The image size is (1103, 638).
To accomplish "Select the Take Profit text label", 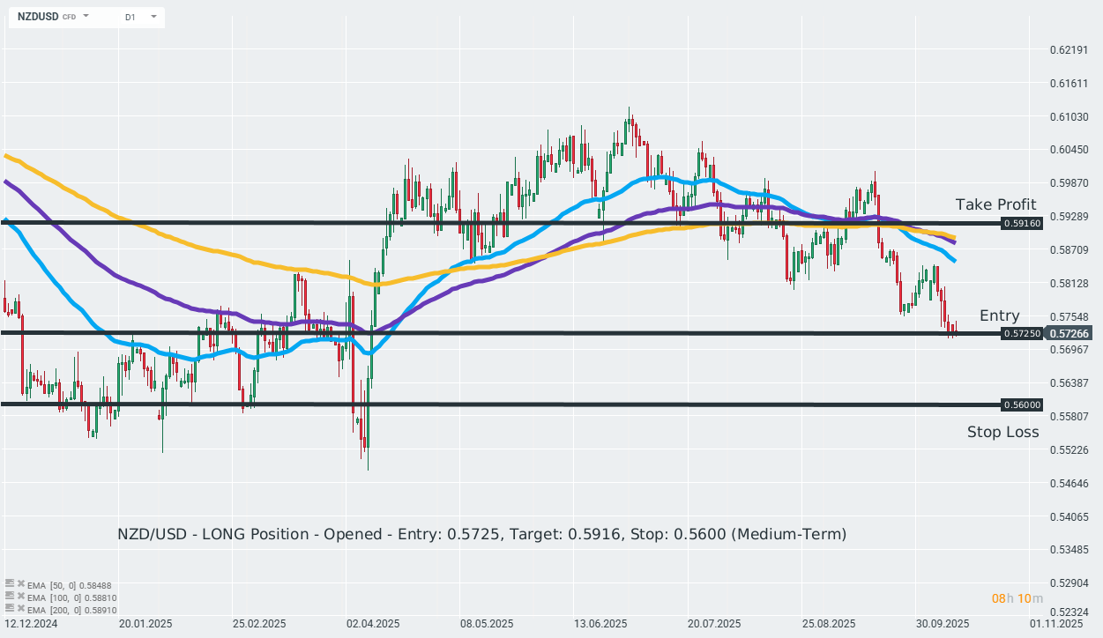I will pyautogui.click(x=995, y=204).
